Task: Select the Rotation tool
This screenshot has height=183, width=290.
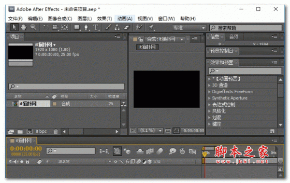Action: (x=46, y=28)
